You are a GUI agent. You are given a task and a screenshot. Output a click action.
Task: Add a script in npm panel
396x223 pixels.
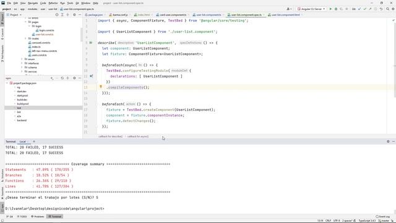point(52,78)
